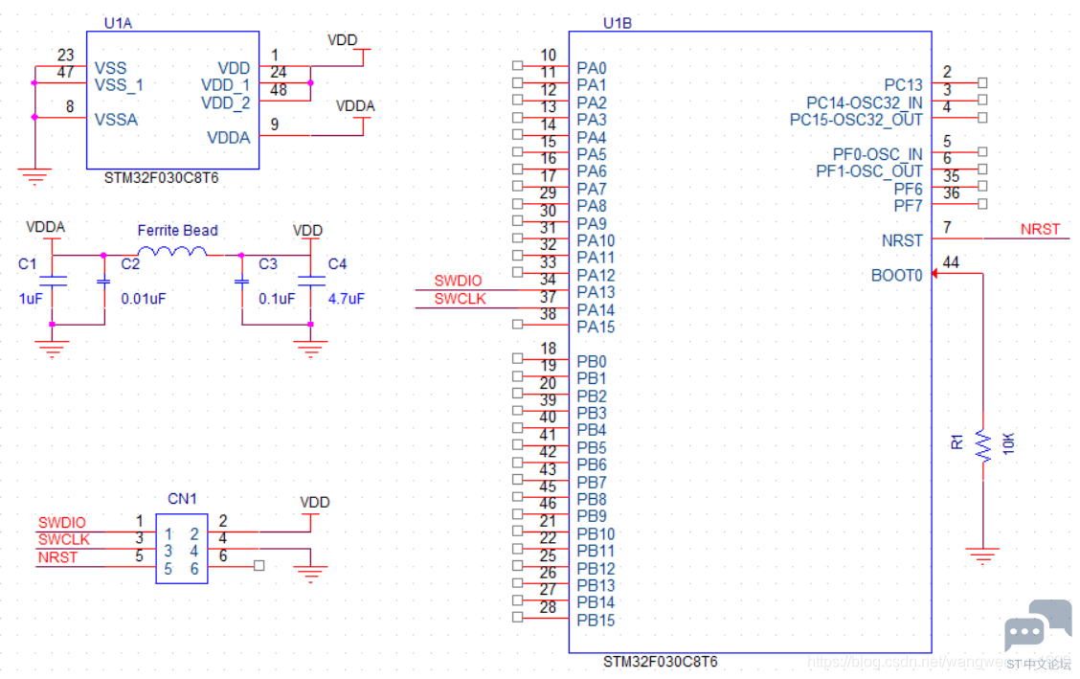The image size is (1080, 679).
Task: Click the SWDIO net label on PA13 wire
Action: point(458,281)
